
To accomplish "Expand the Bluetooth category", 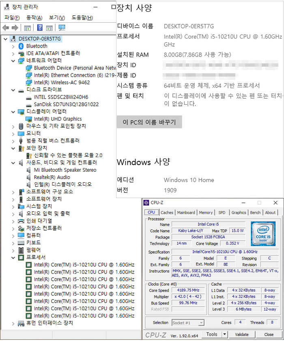I will pos(13,47).
